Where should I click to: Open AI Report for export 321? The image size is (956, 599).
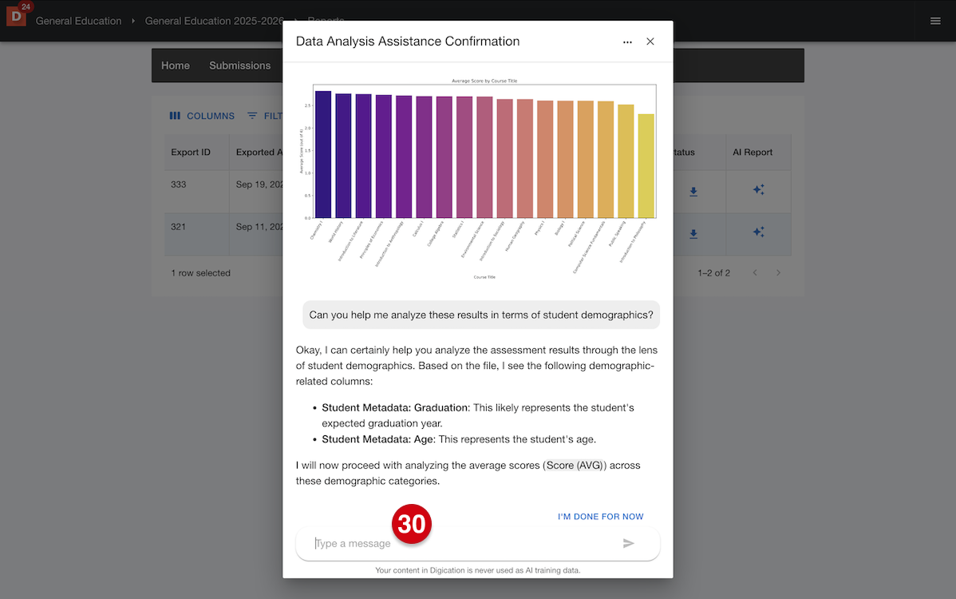758,232
